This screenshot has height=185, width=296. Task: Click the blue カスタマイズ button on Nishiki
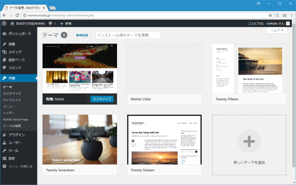[x=102, y=99]
